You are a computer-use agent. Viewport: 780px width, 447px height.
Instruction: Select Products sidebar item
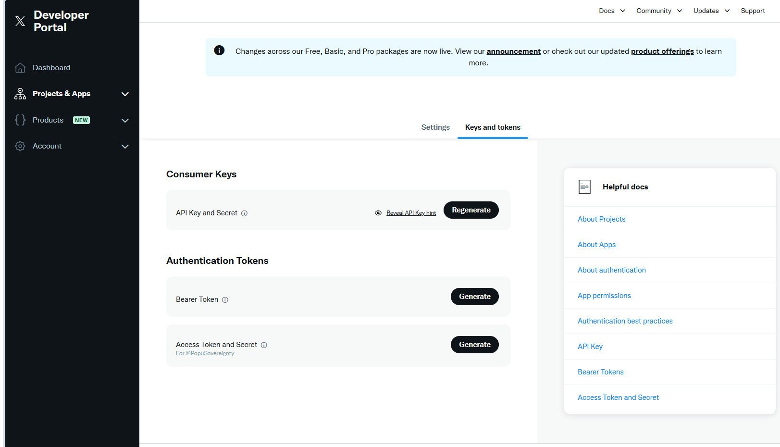[48, 120]
